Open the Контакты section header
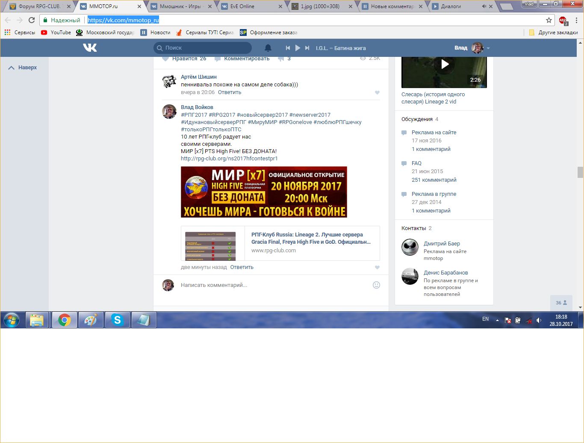584x443 pixels. point(415,228)
